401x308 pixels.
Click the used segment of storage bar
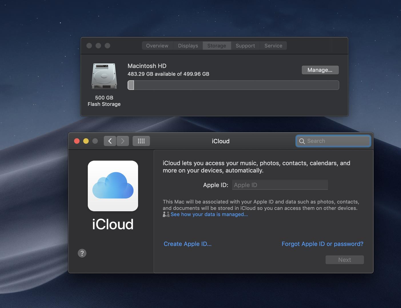point(131,85)
